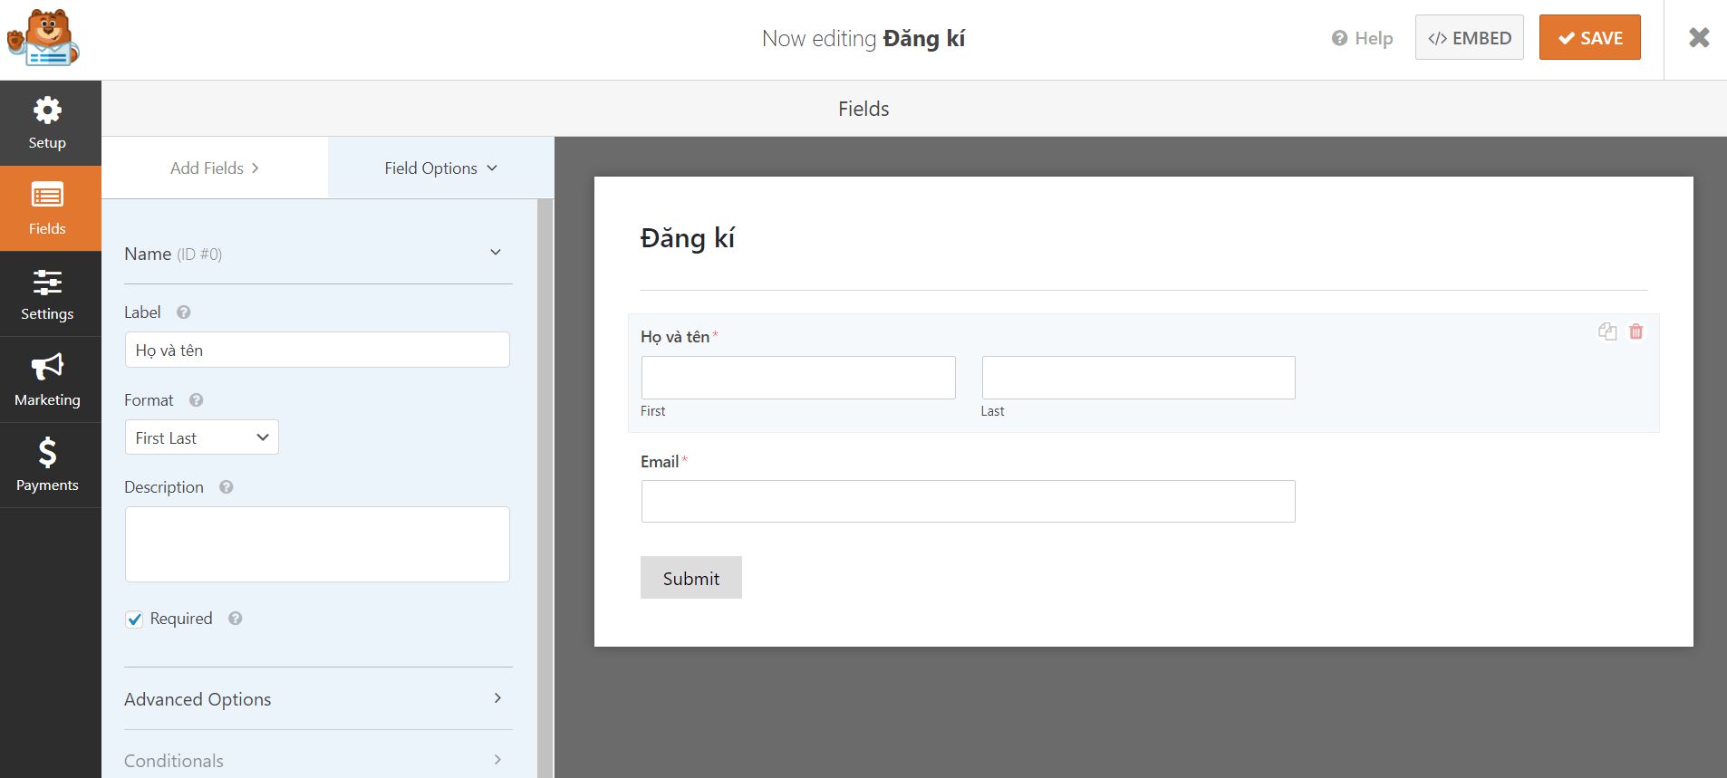Viewport: 1727px width, 778px height.
Task: Expand the Conditionals section
Action: click(x=318, y=760)
